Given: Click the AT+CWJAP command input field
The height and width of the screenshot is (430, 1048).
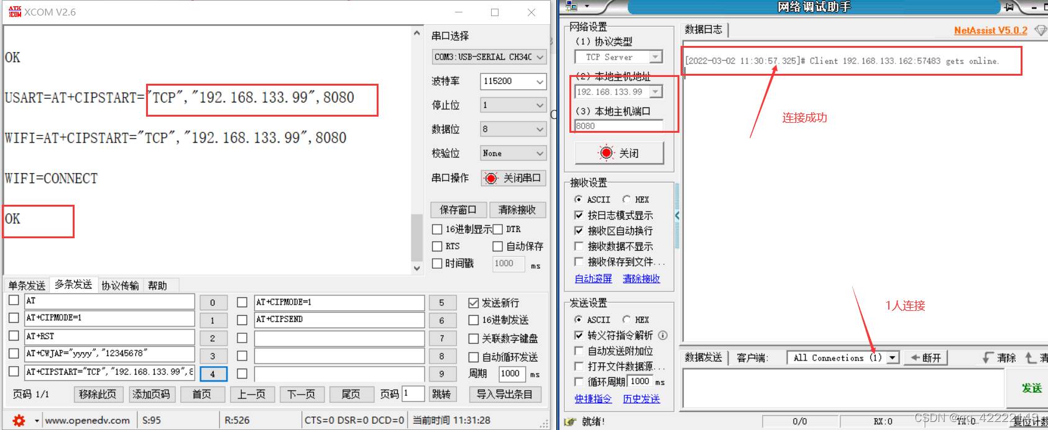Looking at the screenshot, I should point(109,354).
